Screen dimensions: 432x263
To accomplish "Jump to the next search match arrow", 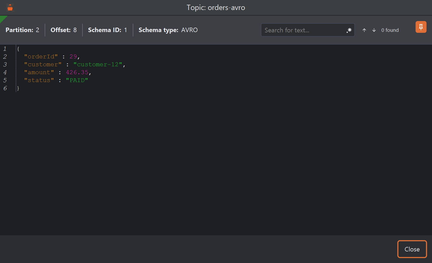I will click(374, 30).
